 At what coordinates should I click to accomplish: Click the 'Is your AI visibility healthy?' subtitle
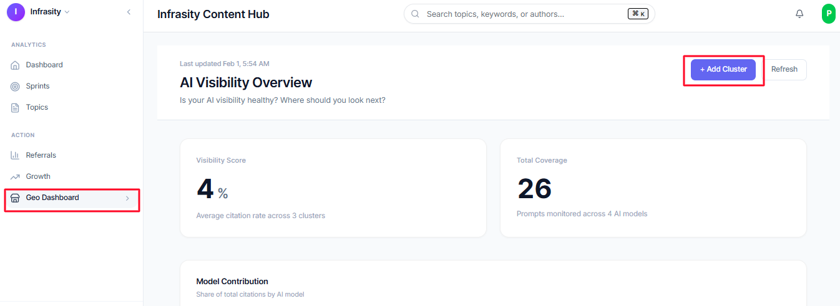point(283,100)
